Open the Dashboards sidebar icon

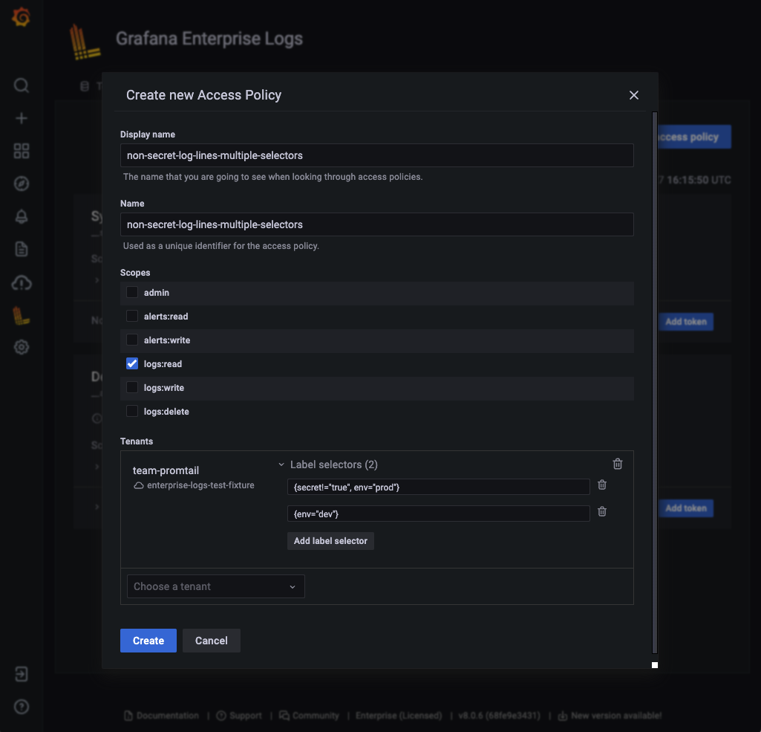point(21,150)
